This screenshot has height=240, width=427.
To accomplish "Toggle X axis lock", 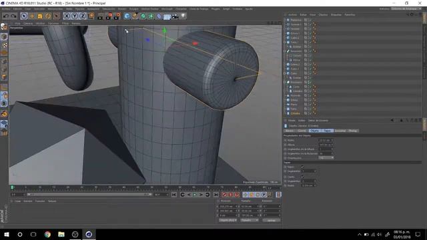I will 67,16.
